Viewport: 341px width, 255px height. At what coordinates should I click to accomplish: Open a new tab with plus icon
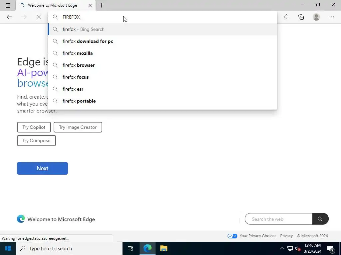point(101,5)
